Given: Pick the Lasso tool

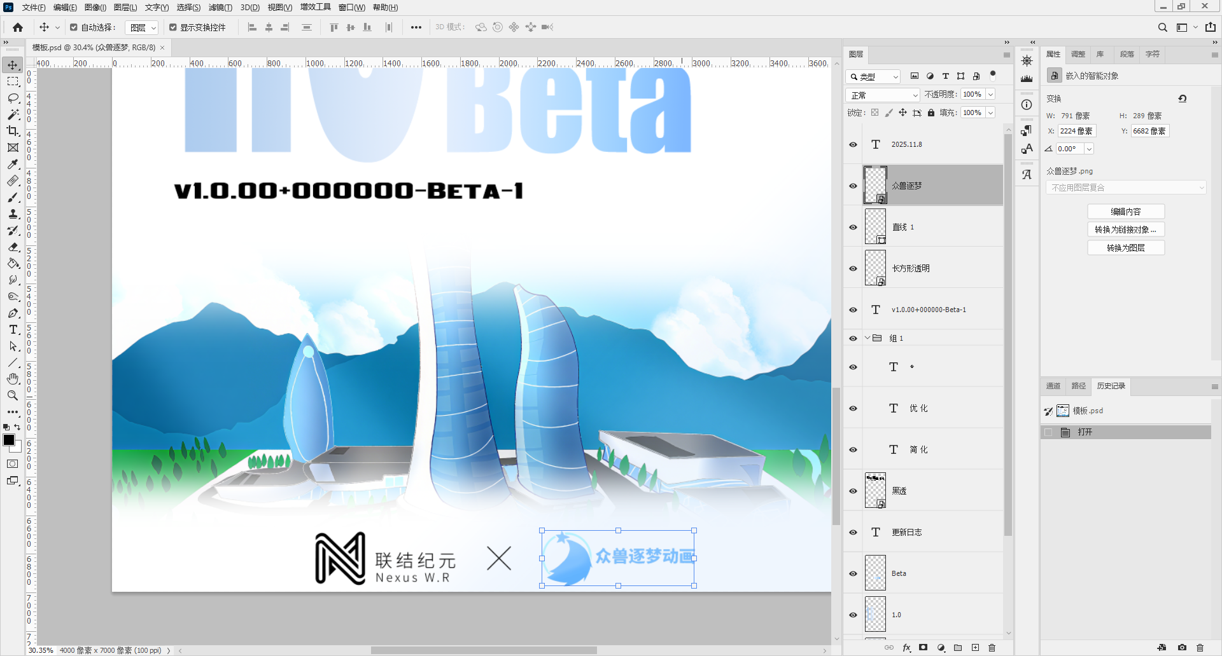Looking at the screenshot, I should (13, 98).
